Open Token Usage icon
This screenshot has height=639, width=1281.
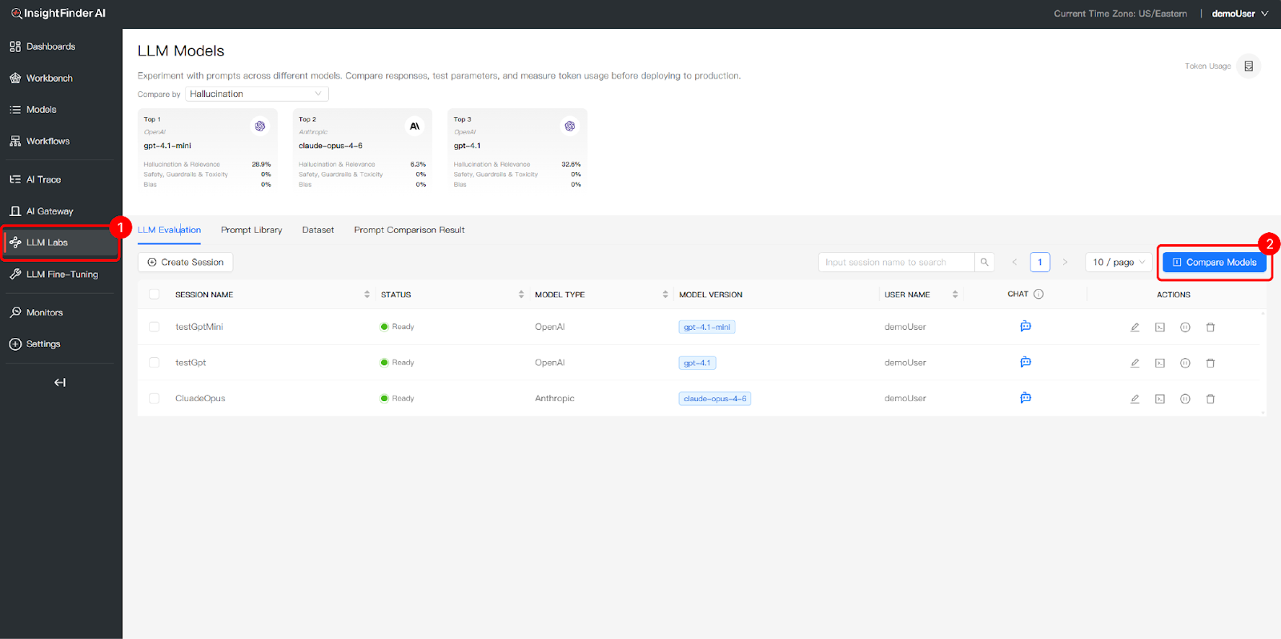click(1248, 66)
